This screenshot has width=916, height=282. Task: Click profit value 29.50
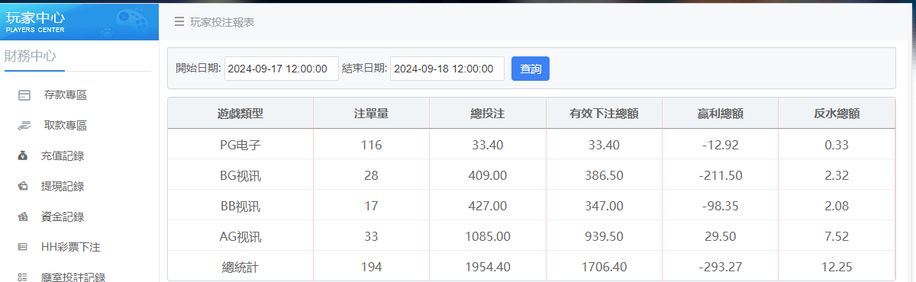coord(720,236)
